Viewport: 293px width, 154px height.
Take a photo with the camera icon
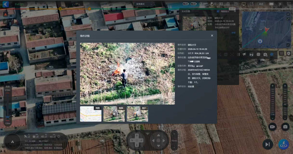[285, 127]
